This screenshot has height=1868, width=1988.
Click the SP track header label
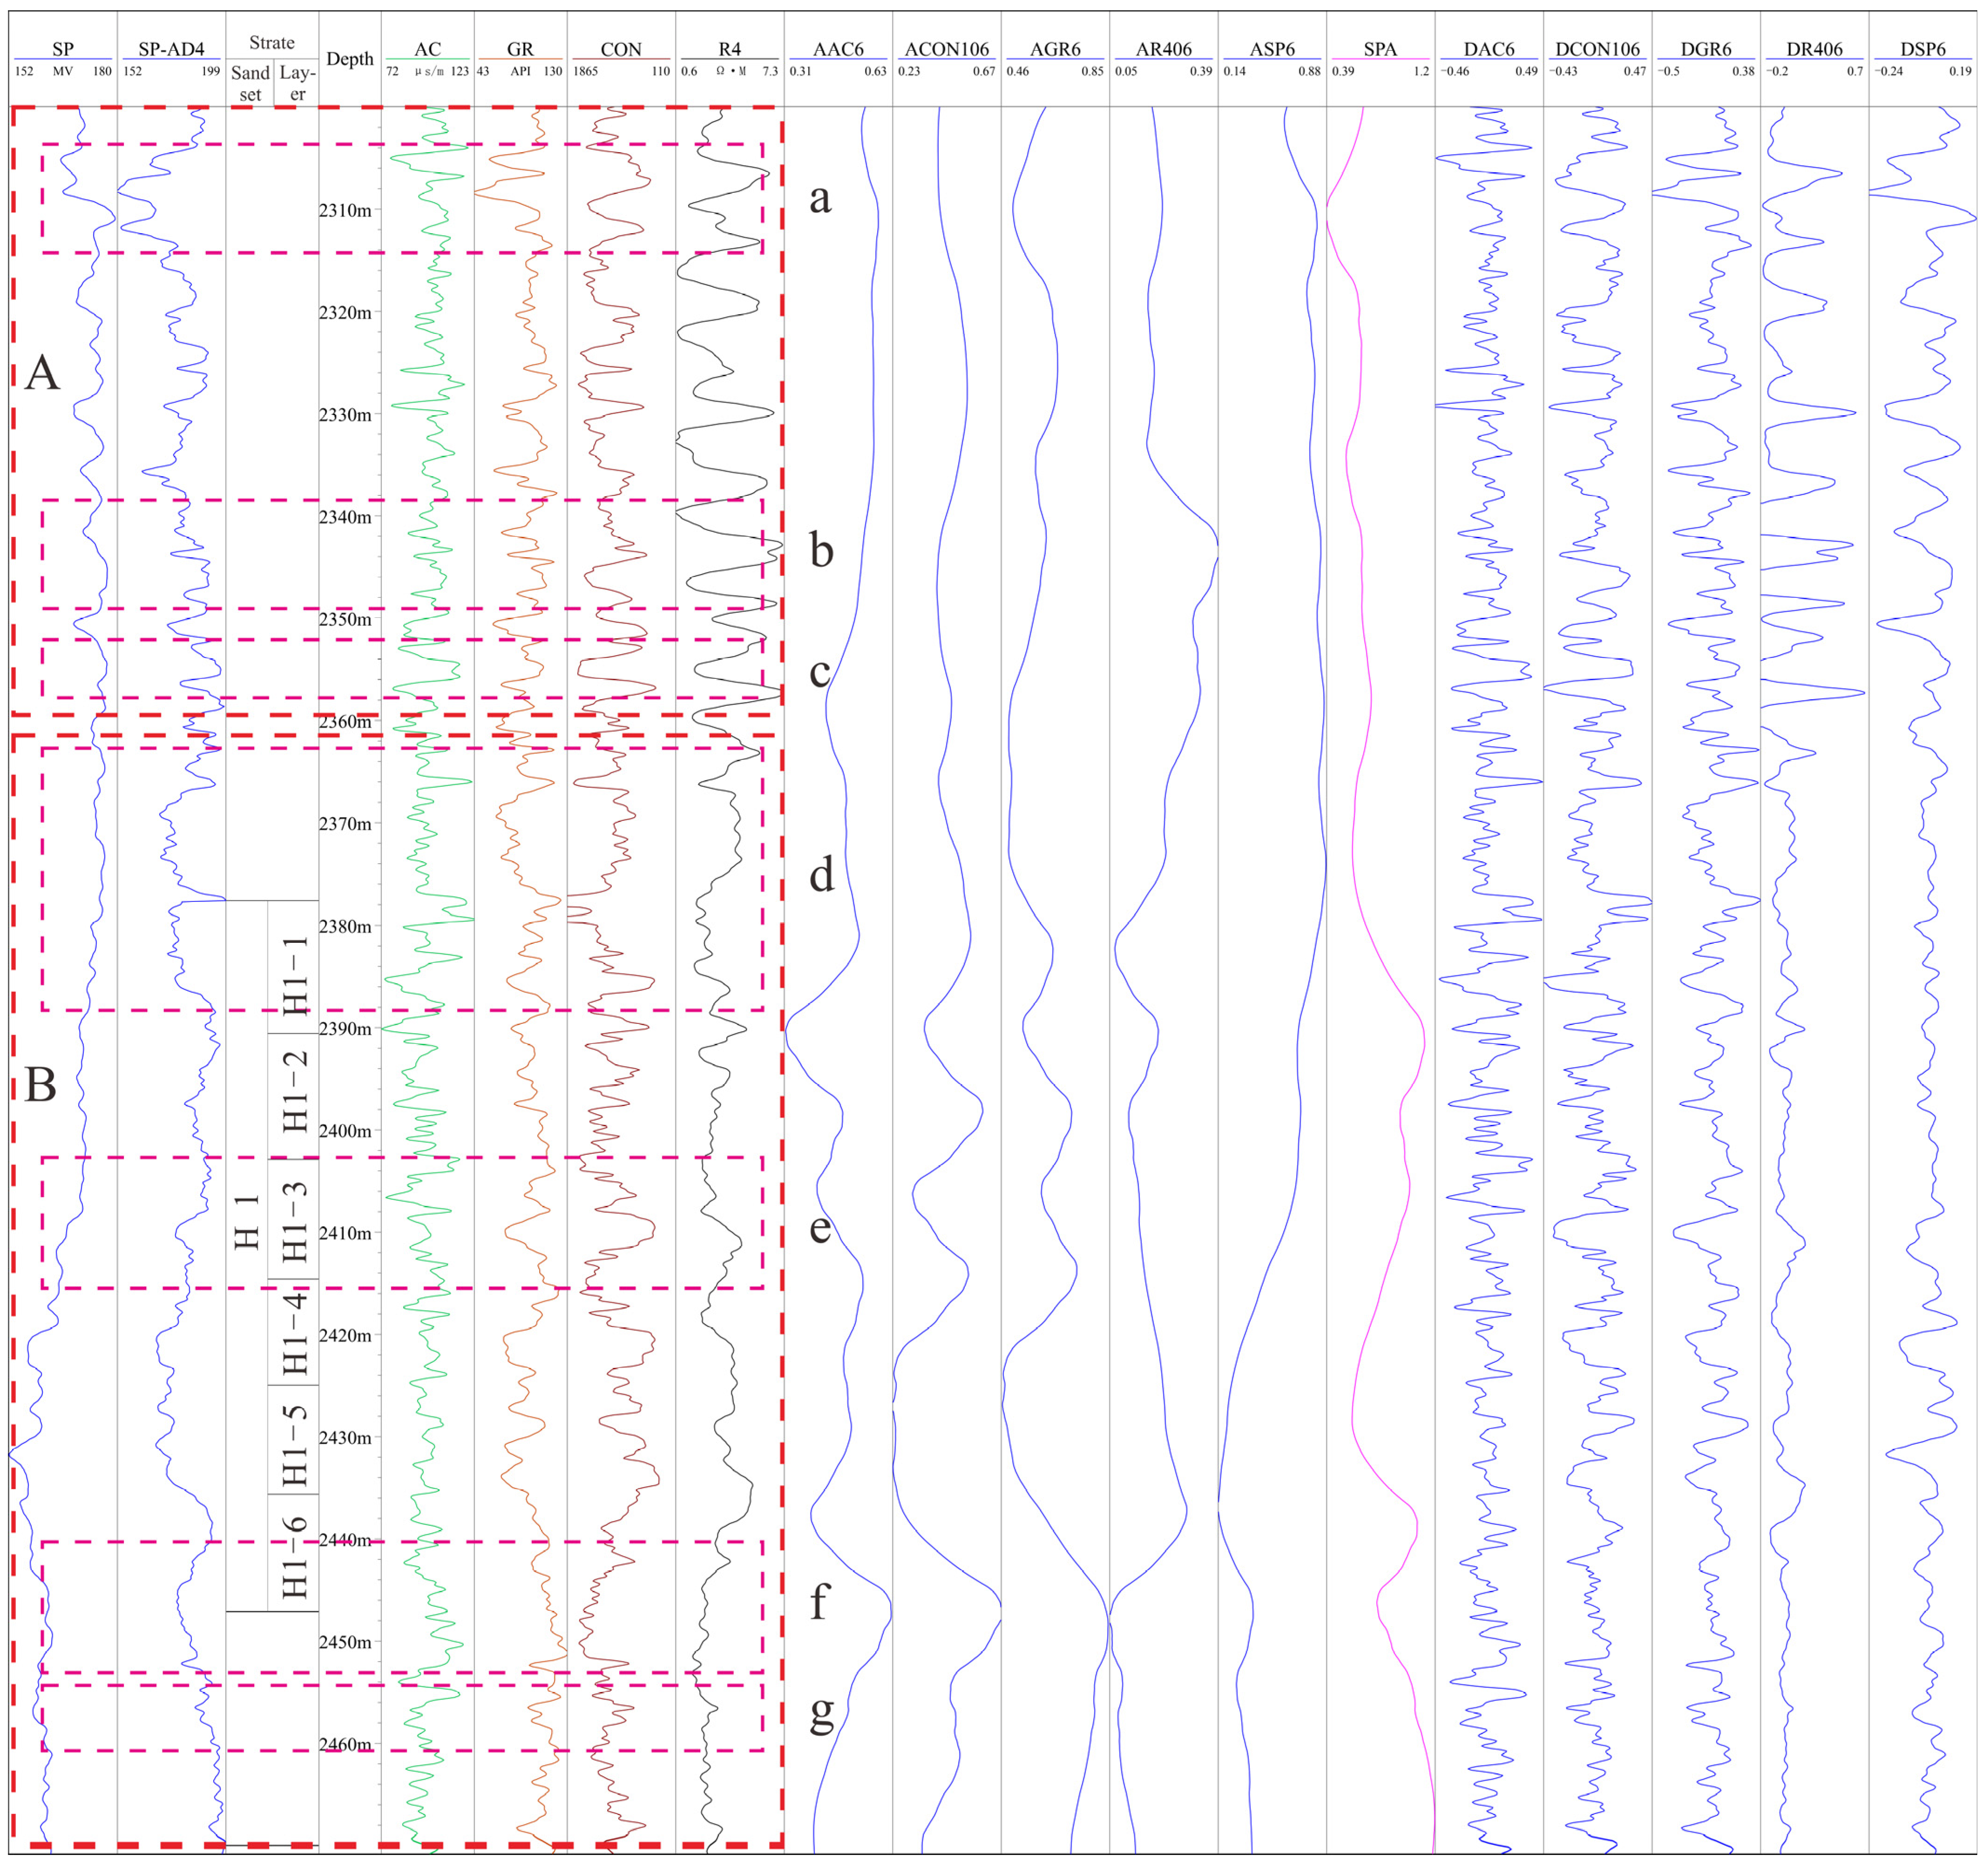point(63,49)
